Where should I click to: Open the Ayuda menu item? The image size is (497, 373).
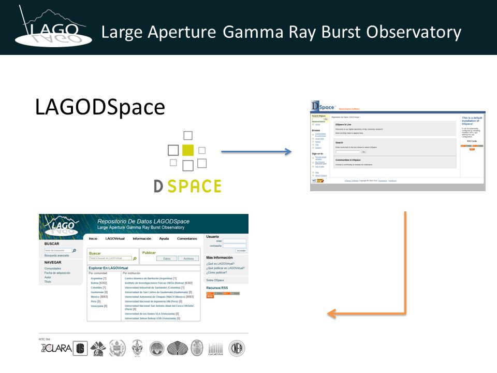[x=164, y=238]
